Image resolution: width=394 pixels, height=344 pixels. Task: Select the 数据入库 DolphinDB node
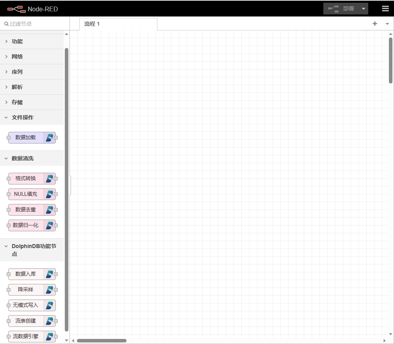tap(31, 274)
